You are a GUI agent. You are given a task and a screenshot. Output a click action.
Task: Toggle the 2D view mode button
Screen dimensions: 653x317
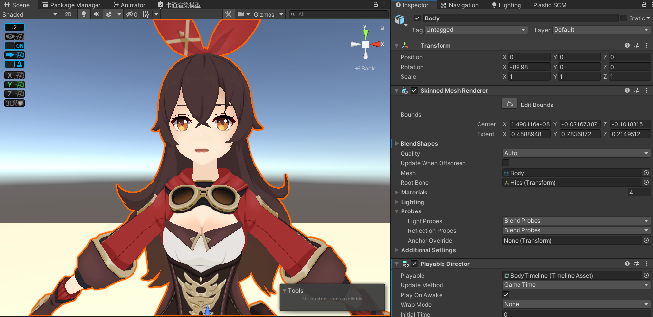(x=68, y=14)
